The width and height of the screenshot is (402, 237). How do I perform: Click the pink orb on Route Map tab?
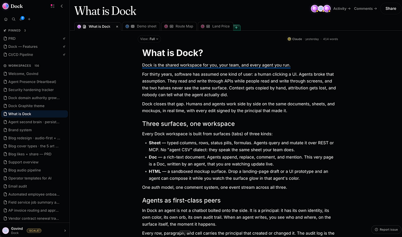(166, 26)
